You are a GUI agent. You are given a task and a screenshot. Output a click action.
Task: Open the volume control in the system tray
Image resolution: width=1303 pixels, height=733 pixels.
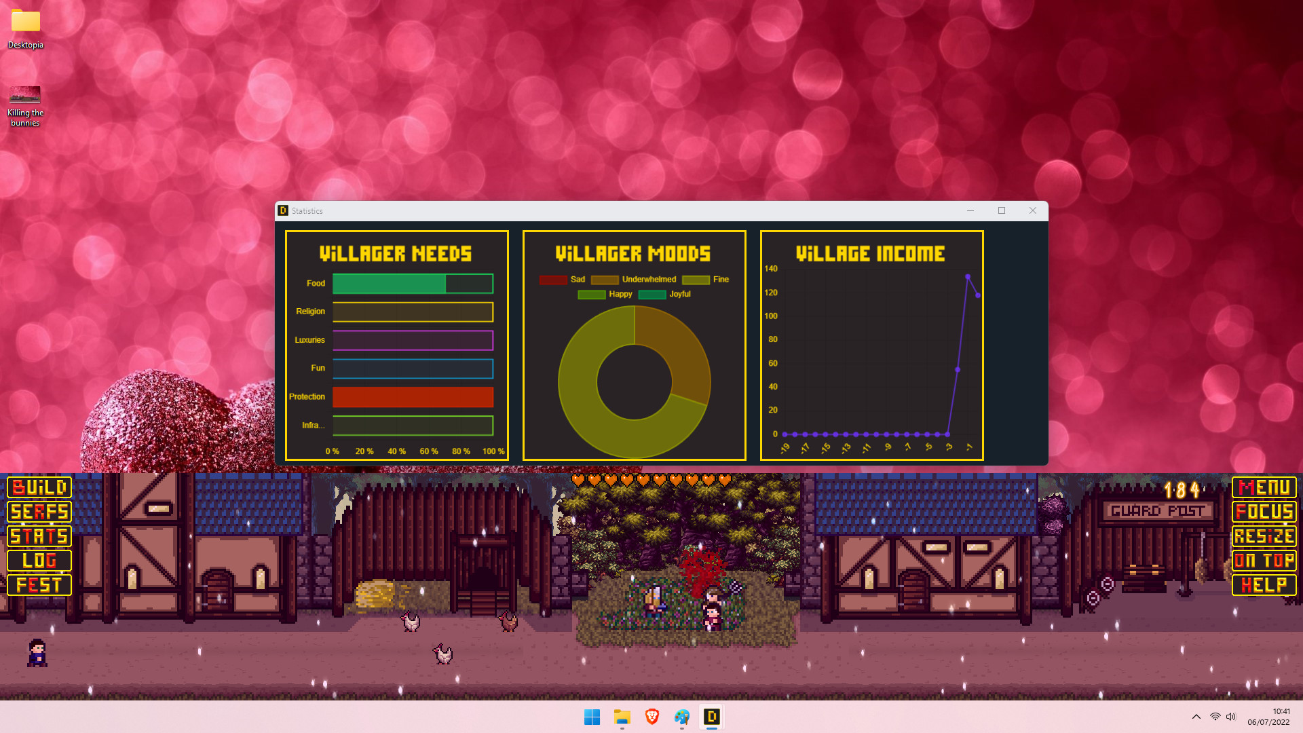(x=1231, y=717)
